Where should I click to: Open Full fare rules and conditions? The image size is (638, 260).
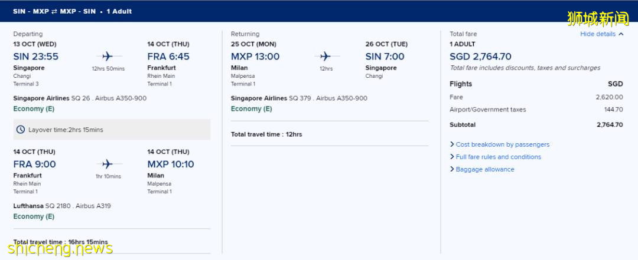click(x=498, y=157)
